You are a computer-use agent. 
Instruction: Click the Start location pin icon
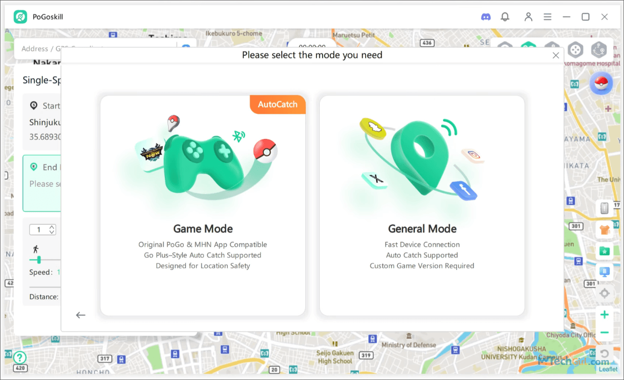click(x=34, y=106)
